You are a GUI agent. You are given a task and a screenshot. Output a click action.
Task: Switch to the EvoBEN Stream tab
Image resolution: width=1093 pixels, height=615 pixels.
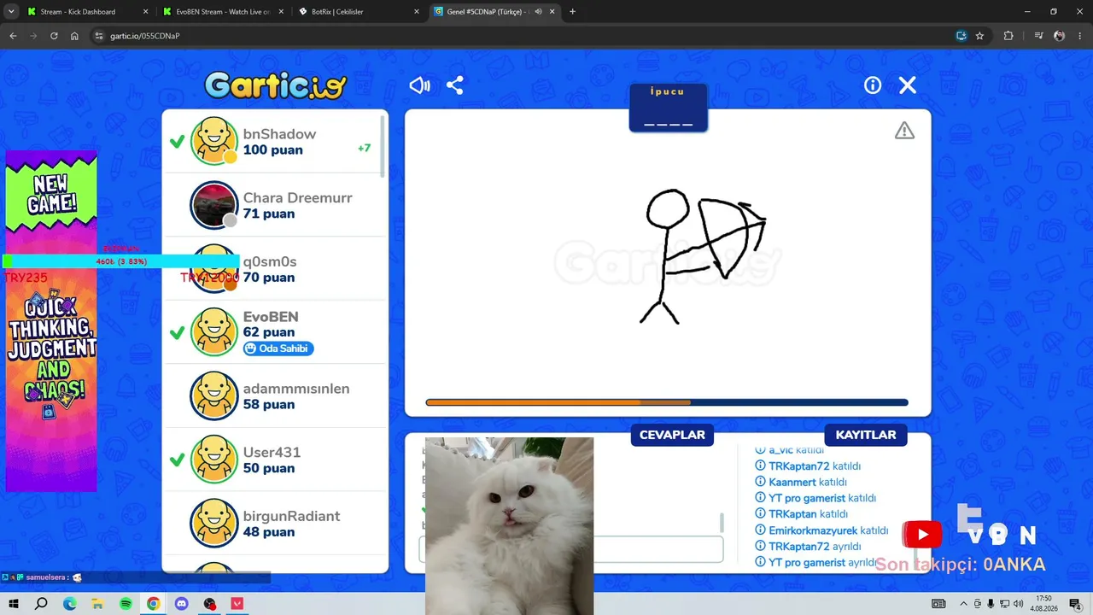click(222, 12)
